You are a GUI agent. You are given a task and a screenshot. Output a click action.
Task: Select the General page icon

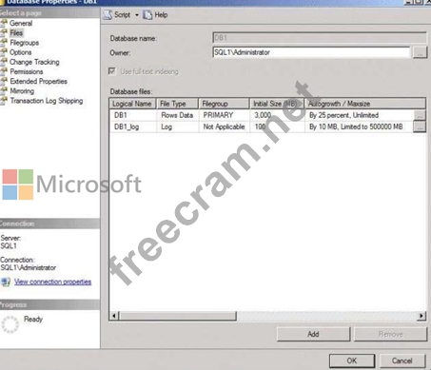(4, 23)
